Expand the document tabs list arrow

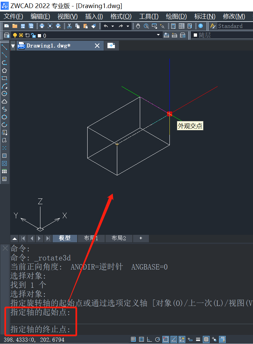[x=13, y=46]
